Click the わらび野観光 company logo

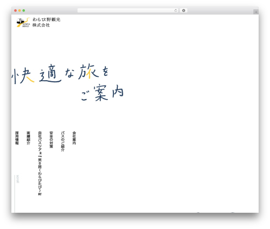point(23,22)
